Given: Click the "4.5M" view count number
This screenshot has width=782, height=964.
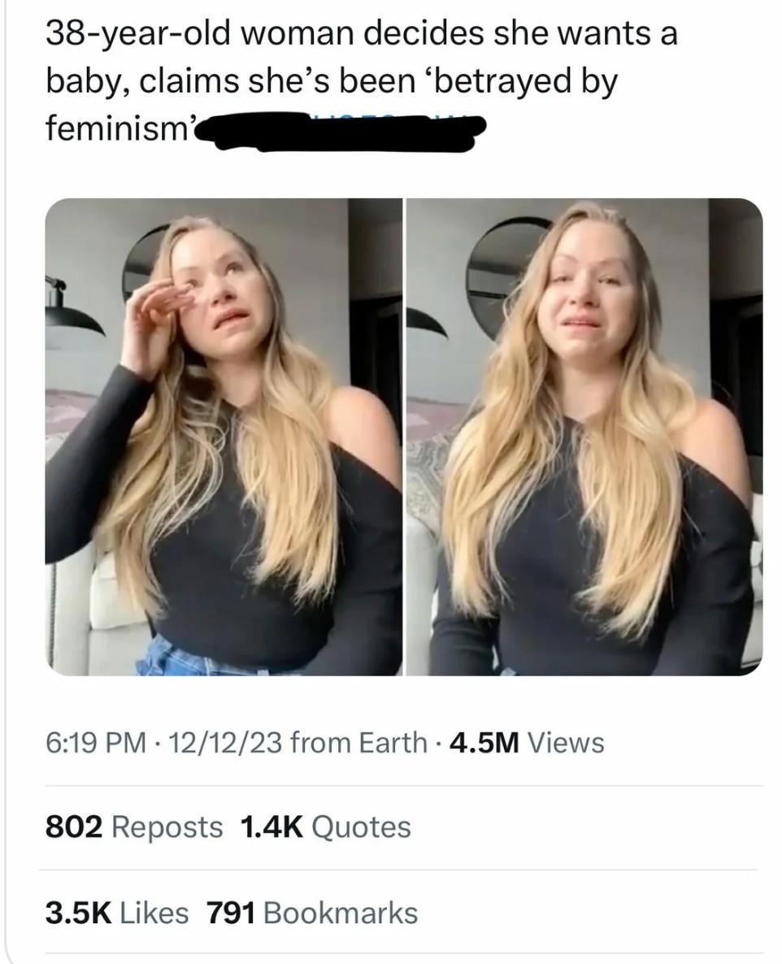Looking at the screenshot, I should pyautogui.click(x=485, y=742).
